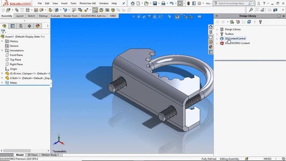Screen dimensions: 286x161
Task: Click Add to Library icon in the Design Library
Action: tap(232, 22)
